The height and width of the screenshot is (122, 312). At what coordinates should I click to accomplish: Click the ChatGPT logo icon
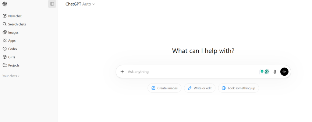[x=5, y=4]
